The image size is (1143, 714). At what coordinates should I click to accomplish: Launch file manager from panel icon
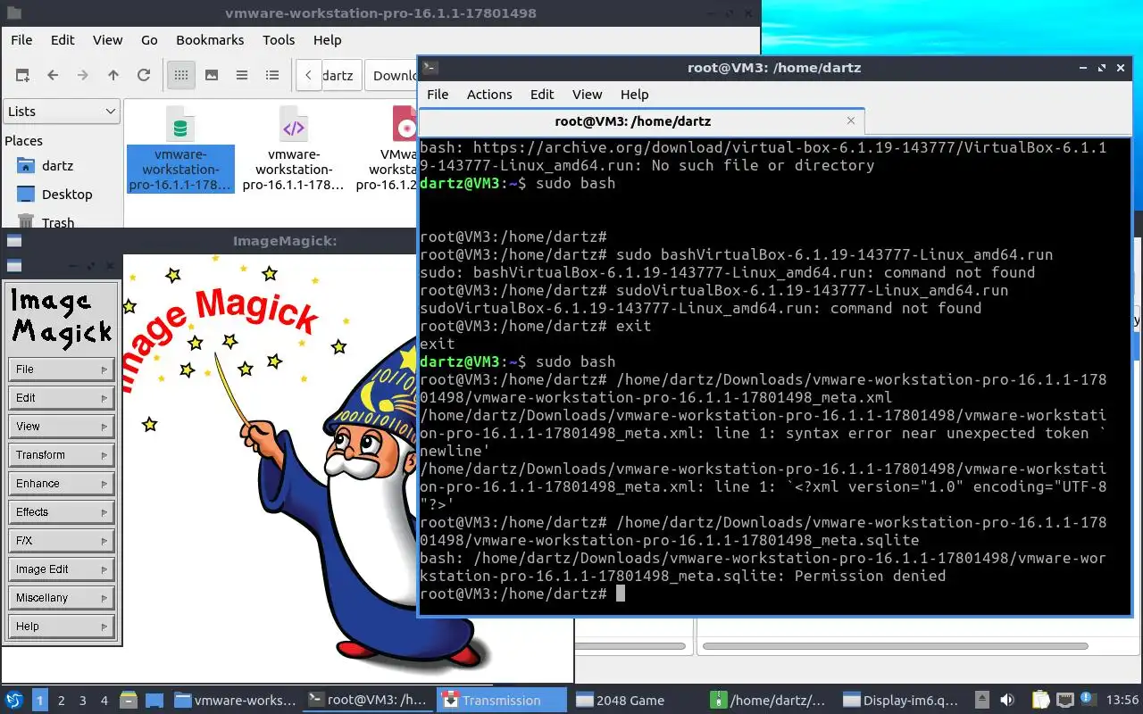point(128,701)
